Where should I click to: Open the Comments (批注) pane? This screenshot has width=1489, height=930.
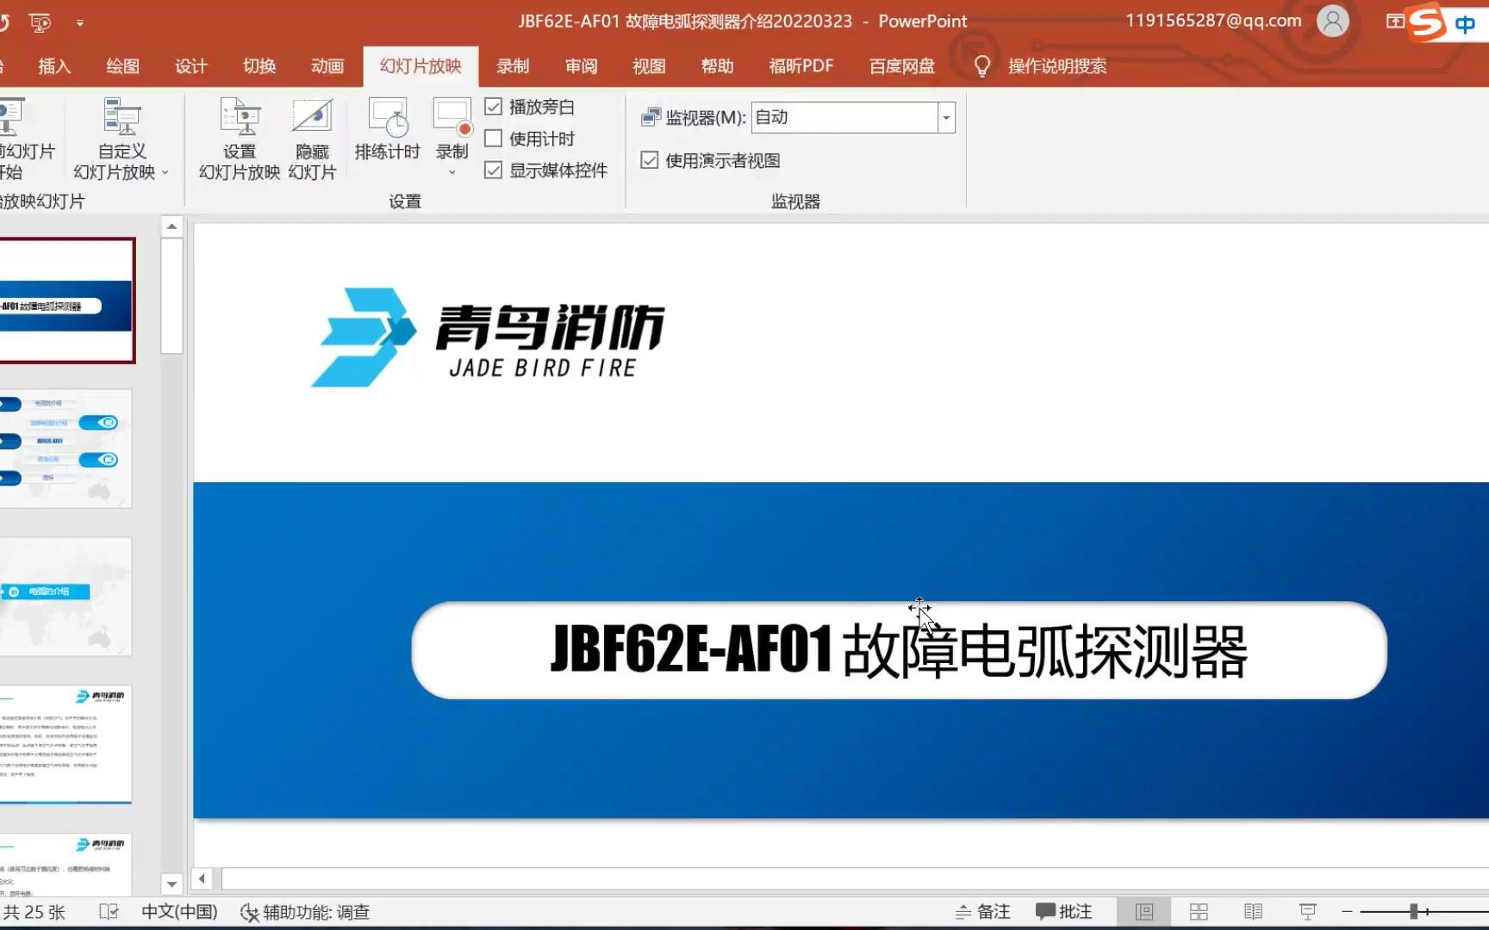pyautogui.click(x=1063, y=912)
